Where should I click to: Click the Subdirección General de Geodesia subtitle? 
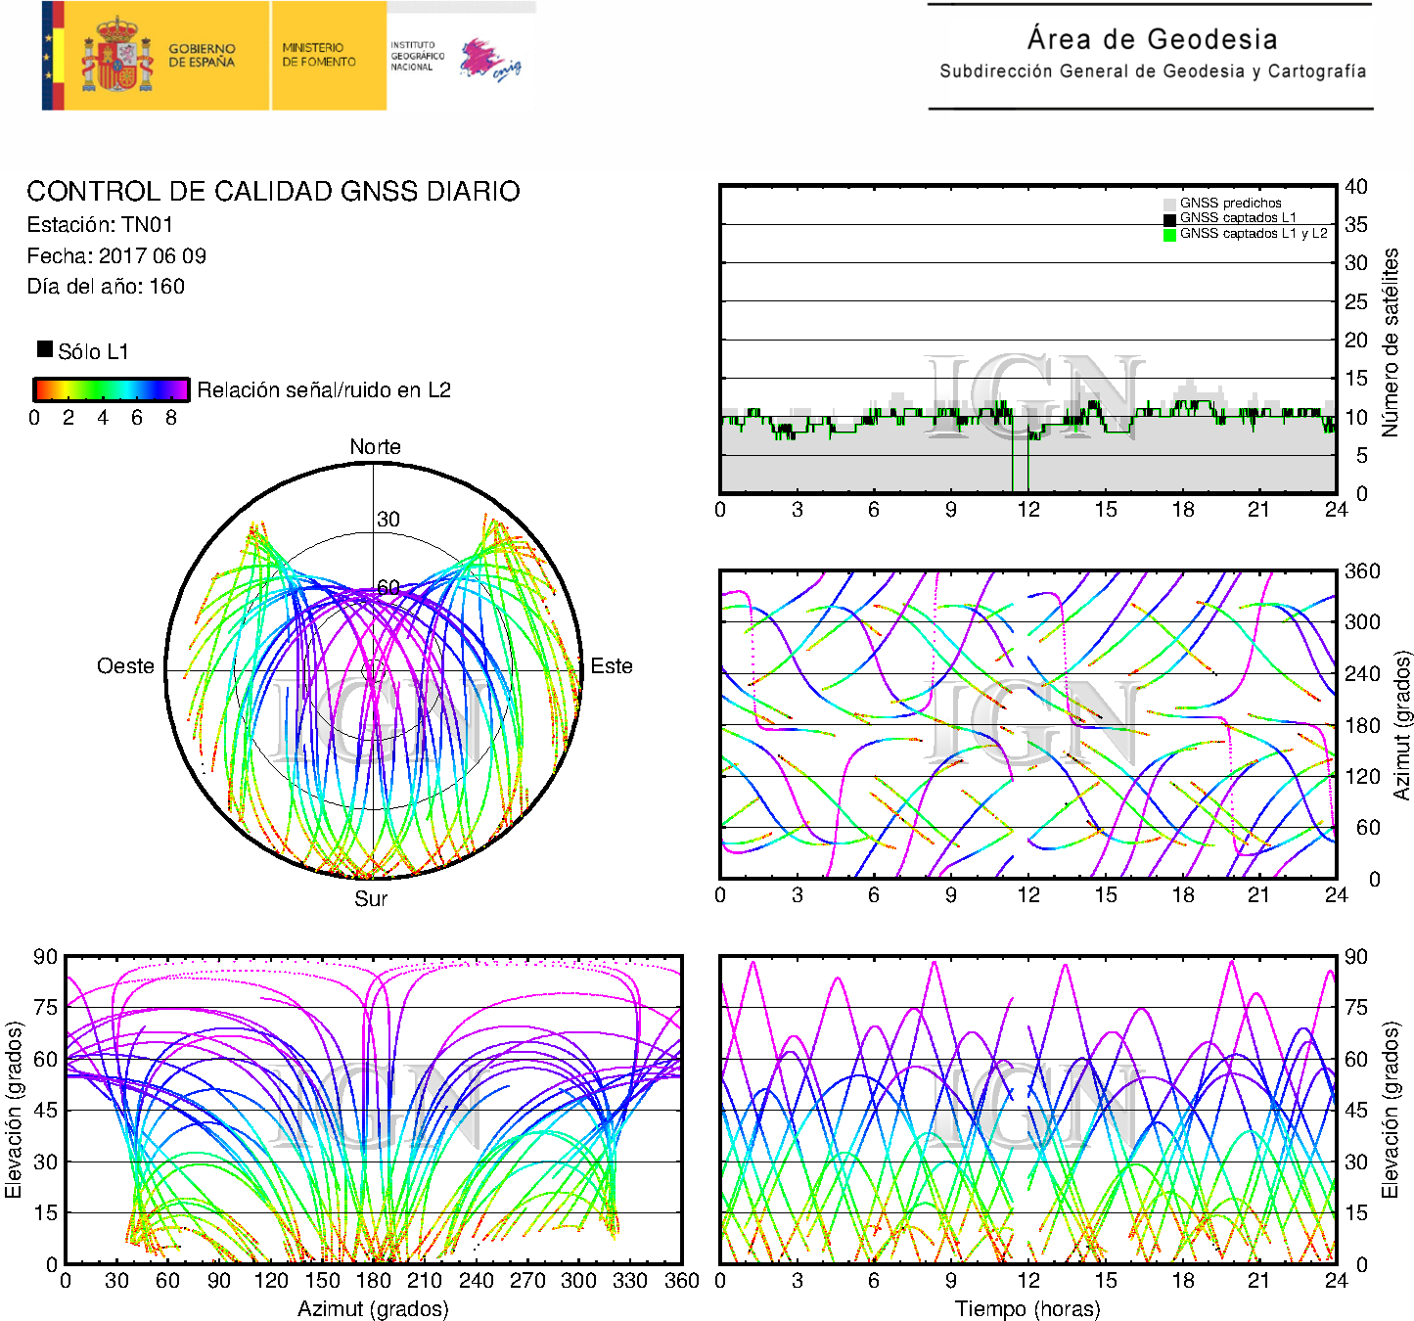click(1152, 71)
